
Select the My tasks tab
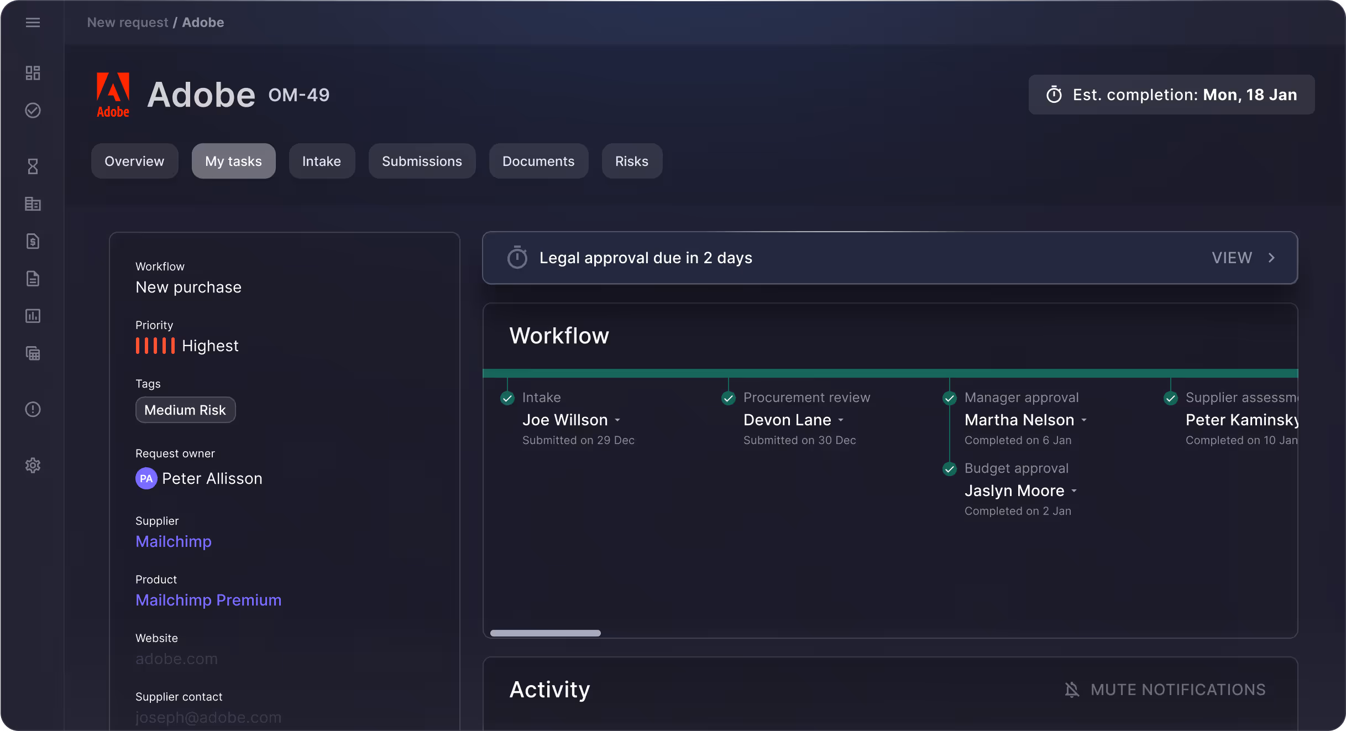(233, 161)
